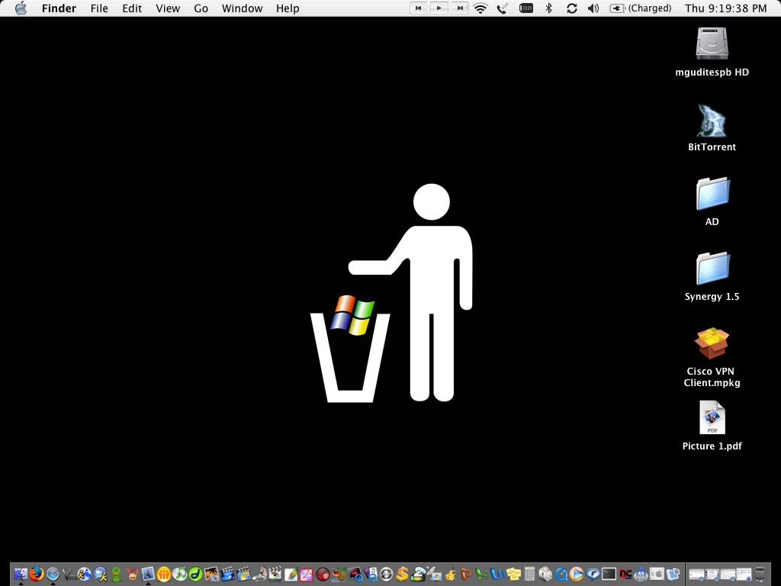Launch Firefox from the Dock

(37, 574)
